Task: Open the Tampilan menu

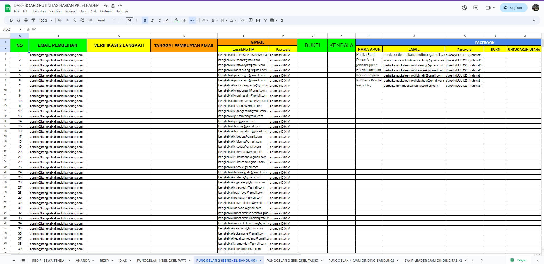Action: click(x=39, y=11)
